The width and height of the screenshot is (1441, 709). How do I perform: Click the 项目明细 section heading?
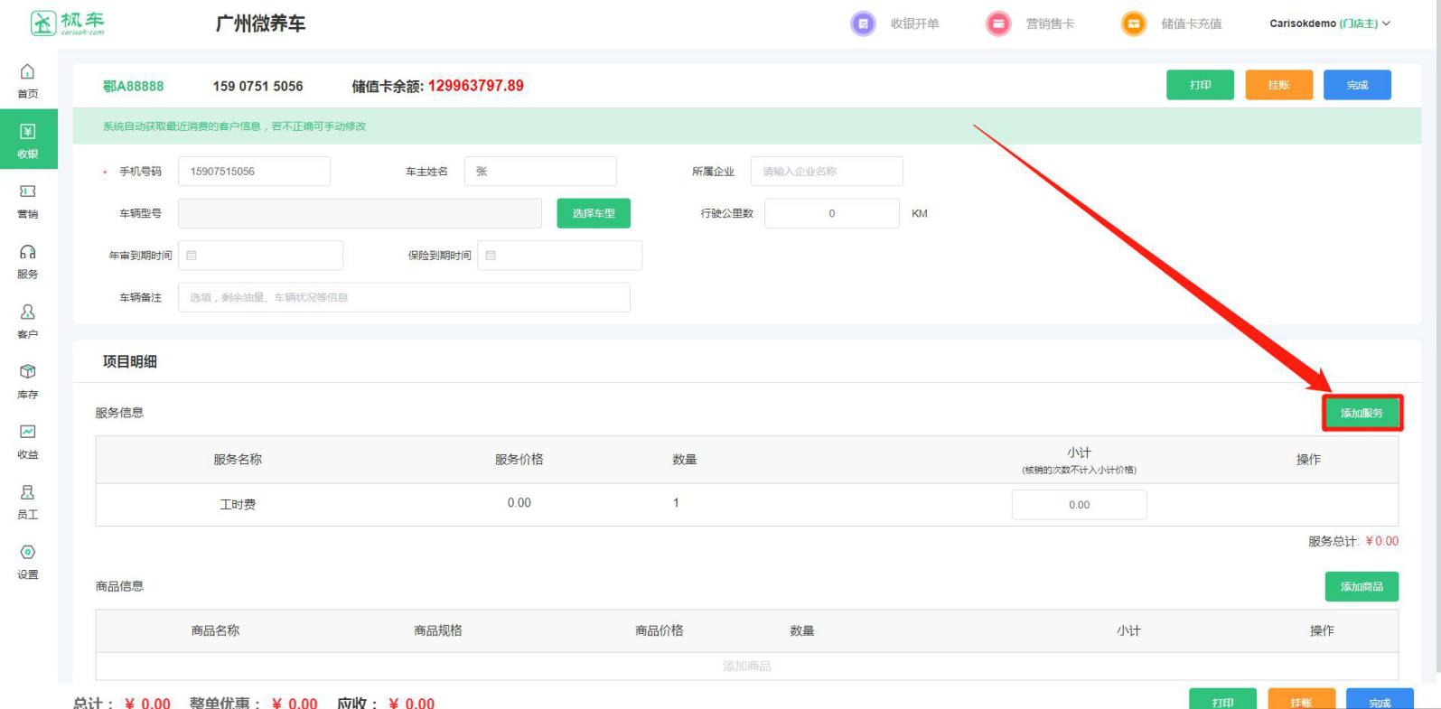[129, 361]
